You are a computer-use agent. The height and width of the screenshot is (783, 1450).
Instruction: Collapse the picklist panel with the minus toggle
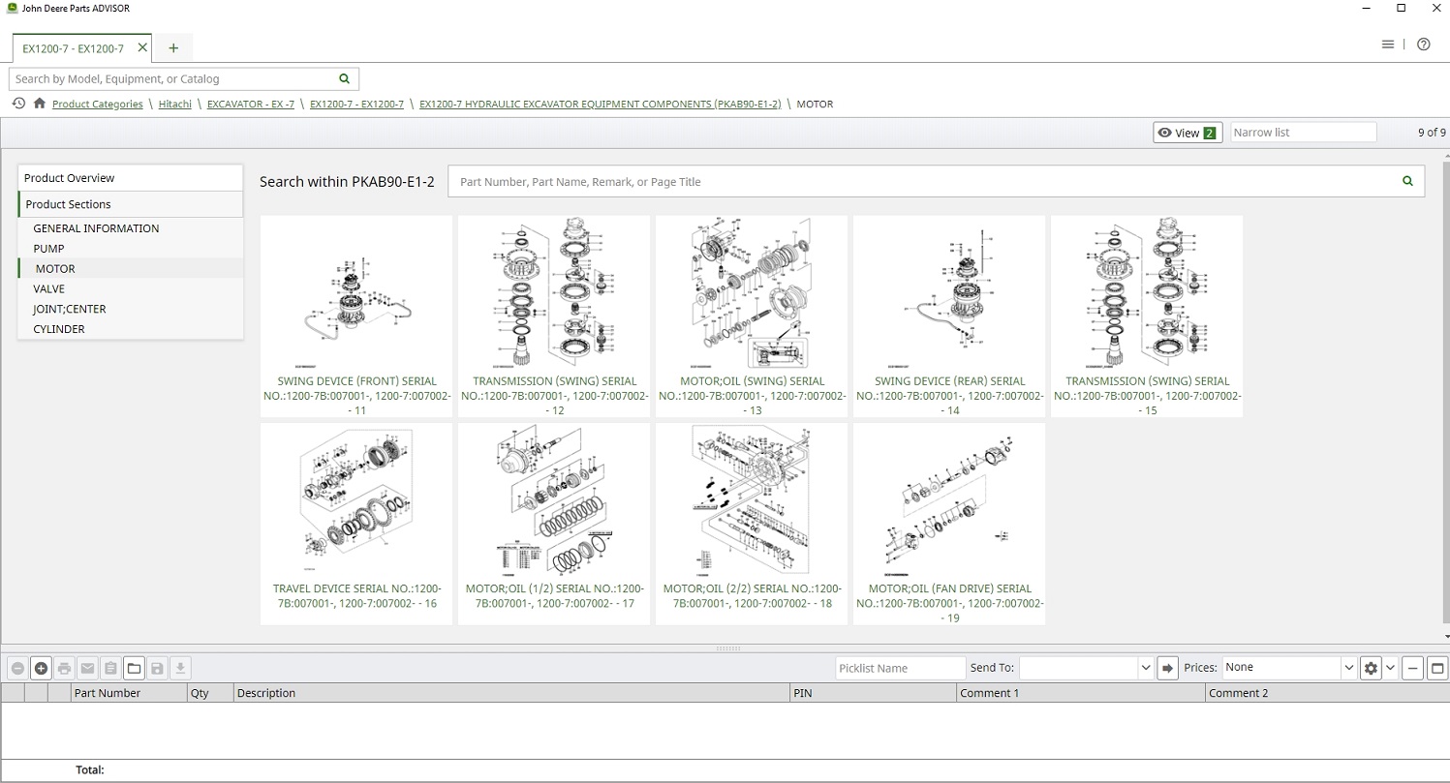coord(1411,668)
